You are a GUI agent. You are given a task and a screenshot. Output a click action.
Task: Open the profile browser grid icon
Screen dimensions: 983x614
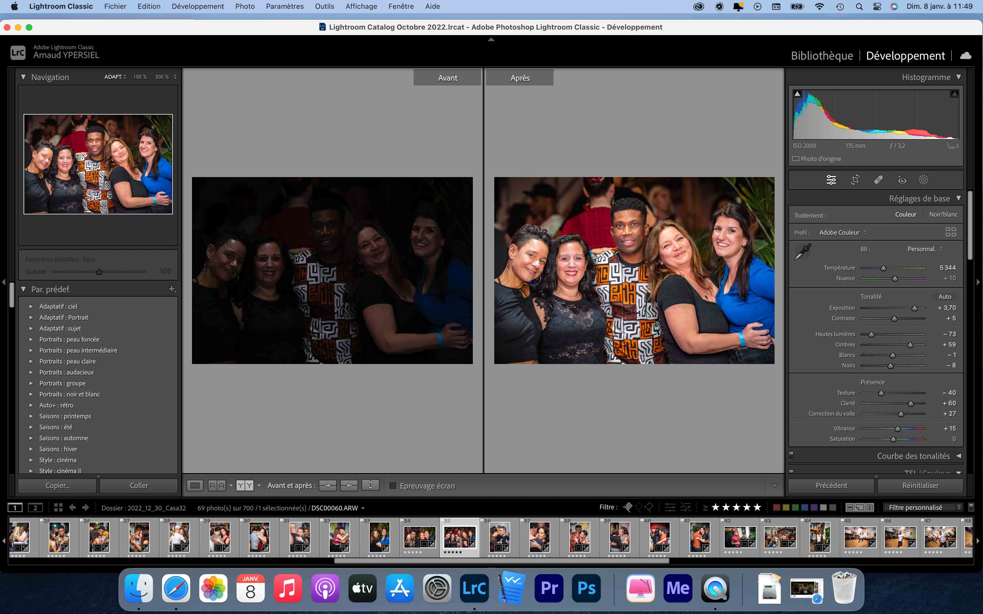coord(951,232)
